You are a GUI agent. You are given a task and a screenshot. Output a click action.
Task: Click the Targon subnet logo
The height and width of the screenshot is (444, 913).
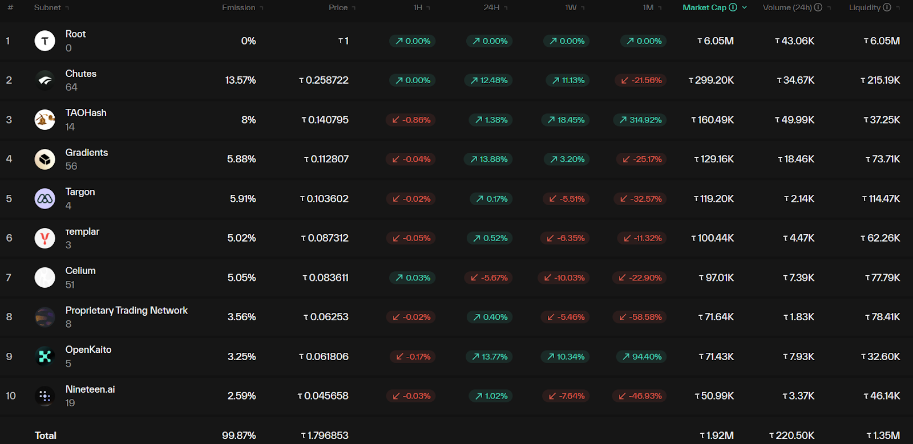(45, 199)
